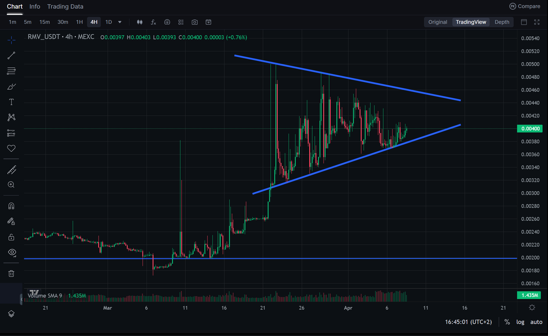Select the brush drawing tool

pos(11,86)
